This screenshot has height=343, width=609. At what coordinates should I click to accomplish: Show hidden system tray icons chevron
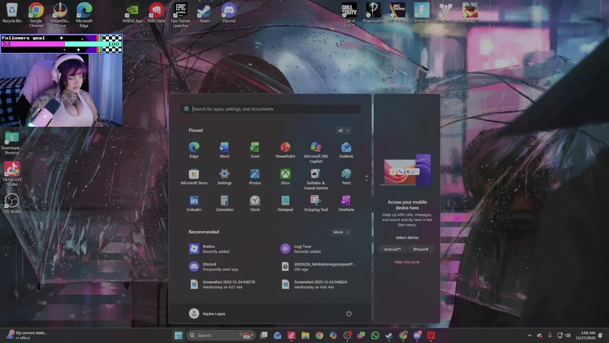pos(530,335)
